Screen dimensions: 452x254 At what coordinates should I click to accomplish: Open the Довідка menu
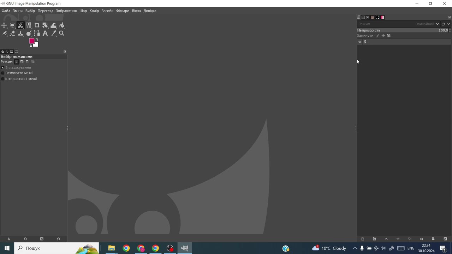pyautogui.click(x=150, y=11)
